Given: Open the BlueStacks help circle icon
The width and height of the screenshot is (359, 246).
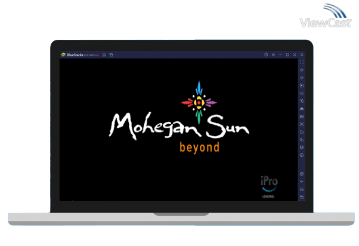Looking at the screenshot, I should (x=266, y=55).
